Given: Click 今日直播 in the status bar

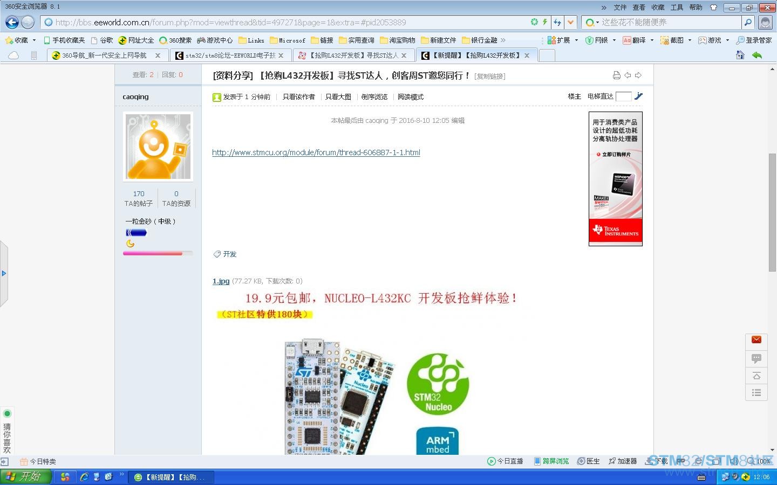Looking at the screenshot, I should (505, 461).
